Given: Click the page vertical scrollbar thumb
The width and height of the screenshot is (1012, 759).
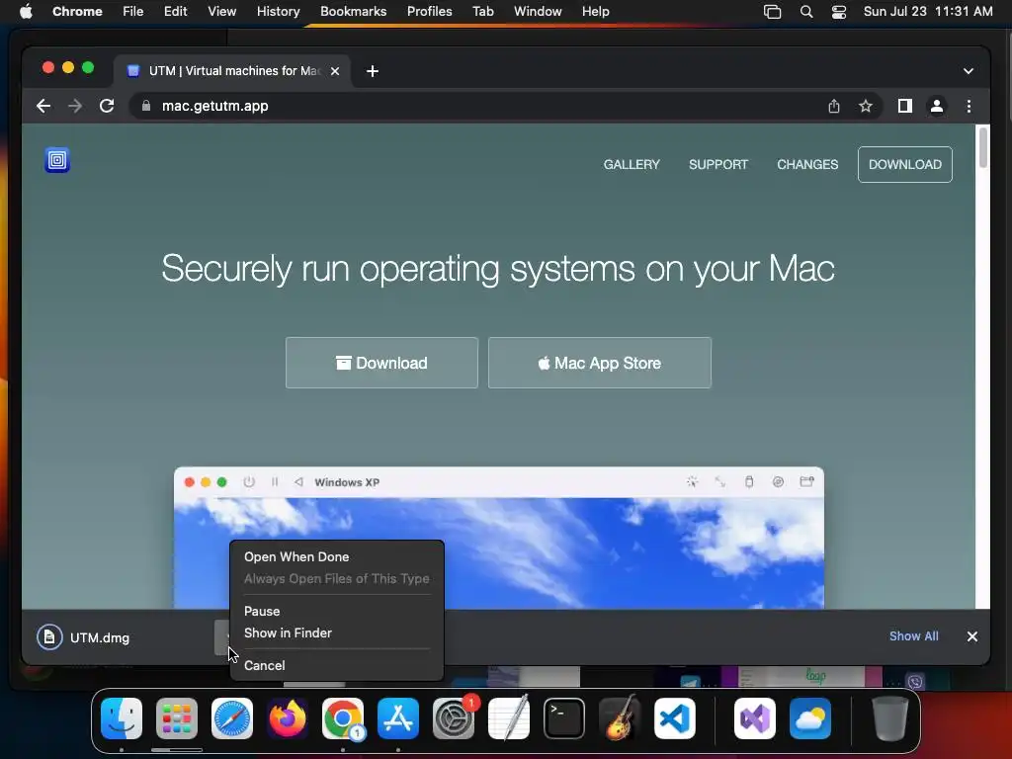Looking at the screenshot, I should click(x=983, y=148).
